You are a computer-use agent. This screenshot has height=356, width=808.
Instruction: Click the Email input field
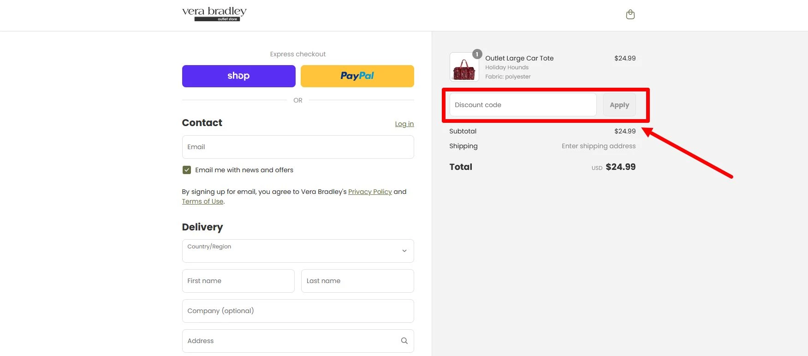click(297, 147)
